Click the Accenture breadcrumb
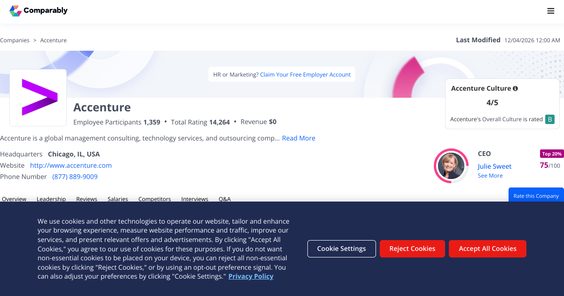This screenshot has width=564, height=296. [x=54, y=40]
